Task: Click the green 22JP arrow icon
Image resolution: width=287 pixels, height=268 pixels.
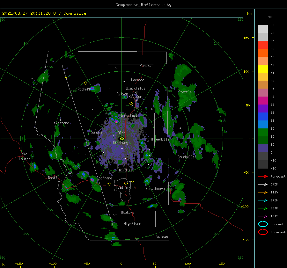Action: tap(263, 208)
